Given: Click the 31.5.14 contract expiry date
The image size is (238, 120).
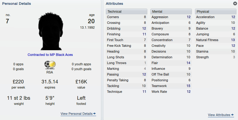Looking at the screenshot, I should click(50, 82).
